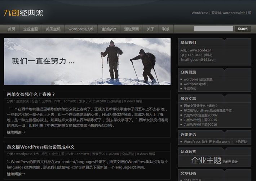
Task: Click the 联系我们 sidebar heading
Action: pos(188,42)
